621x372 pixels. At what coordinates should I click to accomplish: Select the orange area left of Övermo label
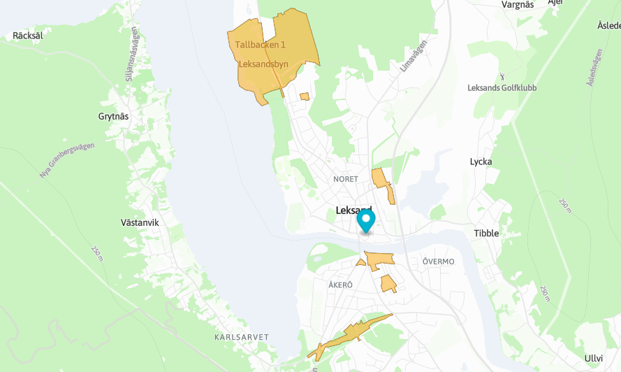(379, 260)
